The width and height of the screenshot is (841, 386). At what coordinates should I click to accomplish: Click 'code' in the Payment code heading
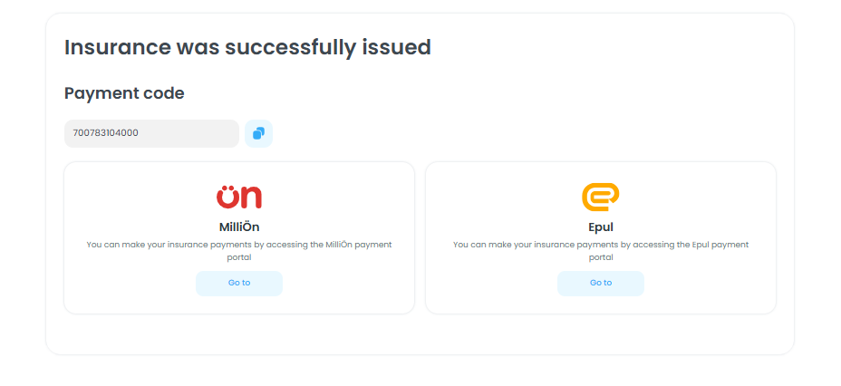coord(164,93)
